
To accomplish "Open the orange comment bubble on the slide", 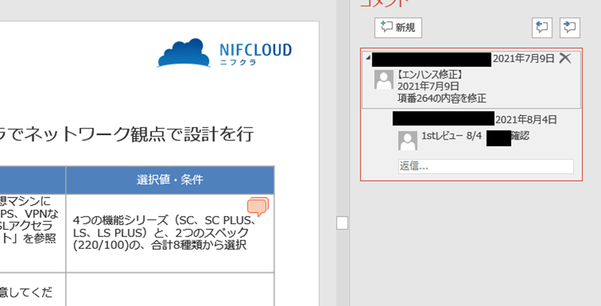I will [x=257, y=207].
